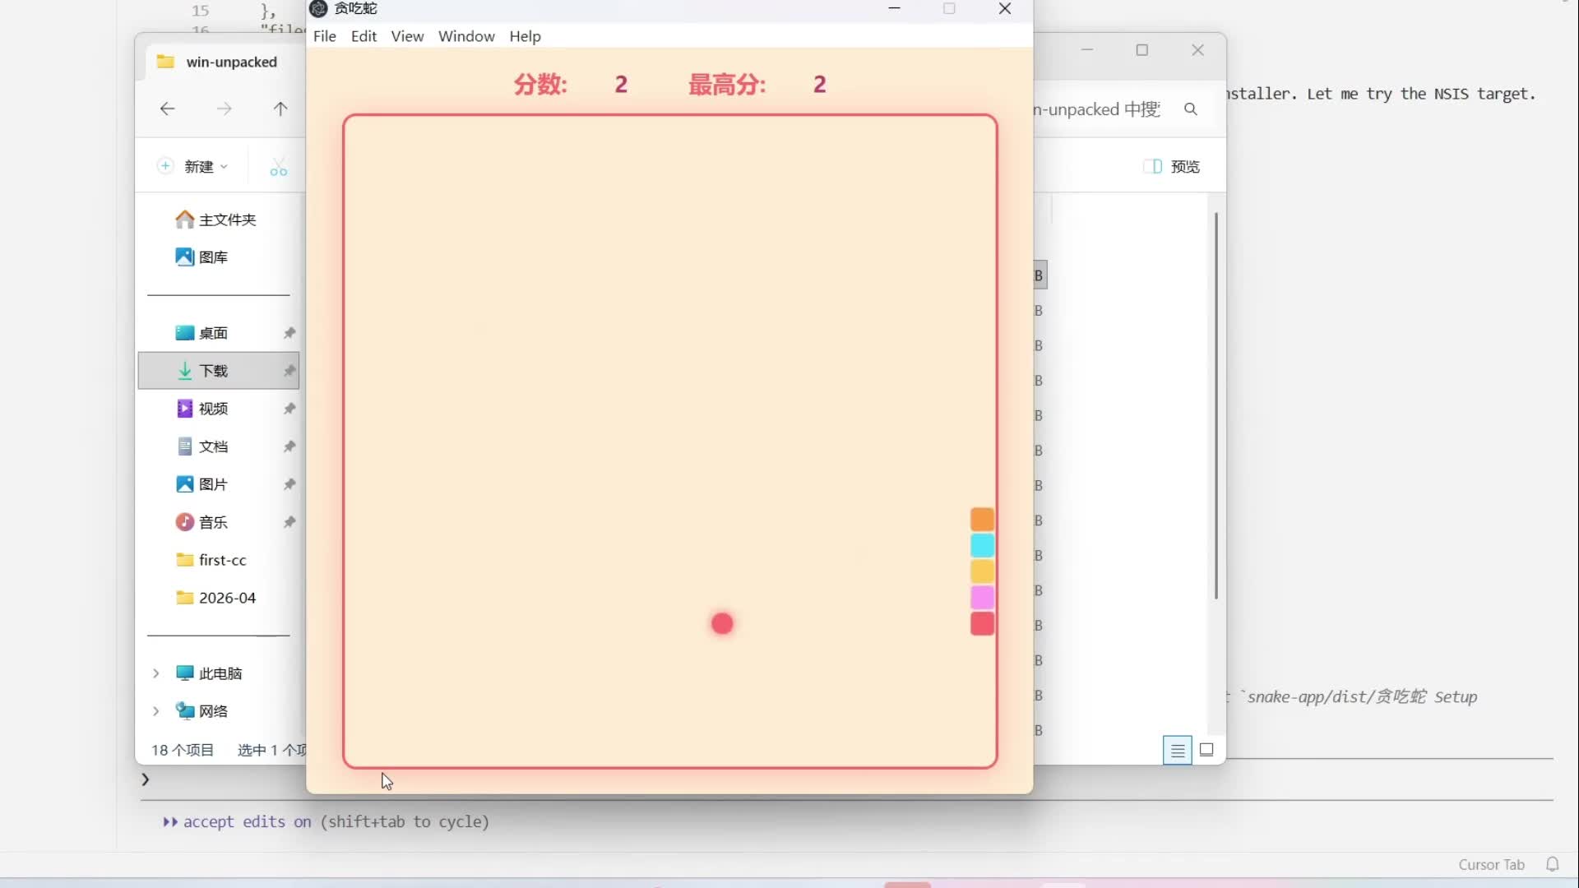Open the File menu in snake game
Image resolution: width=1579 pixels, height=888 pixels.
click(x=325, y=36)
